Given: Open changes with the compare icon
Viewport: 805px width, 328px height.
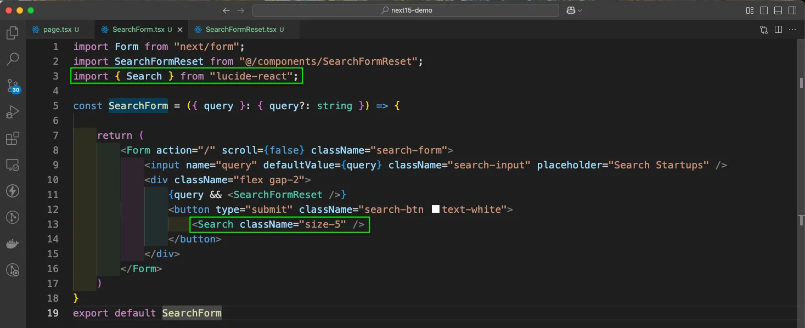Looking at the screenshot, I should tap(763, 30).
